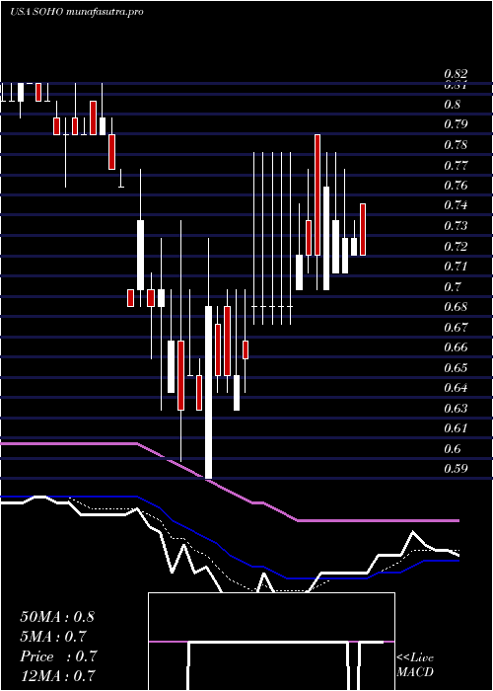The height and width of the screenshot is (691, 493).
Task: Click the flat magenta 50MA line at right
Action: click(x=379, y=520)
